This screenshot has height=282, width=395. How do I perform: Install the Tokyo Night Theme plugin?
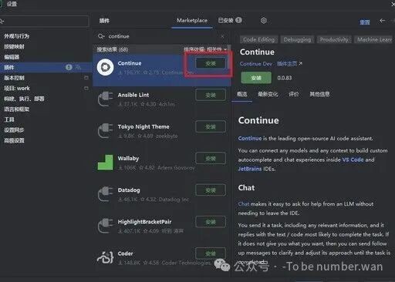pyautogui.click(x=211, y=126)
